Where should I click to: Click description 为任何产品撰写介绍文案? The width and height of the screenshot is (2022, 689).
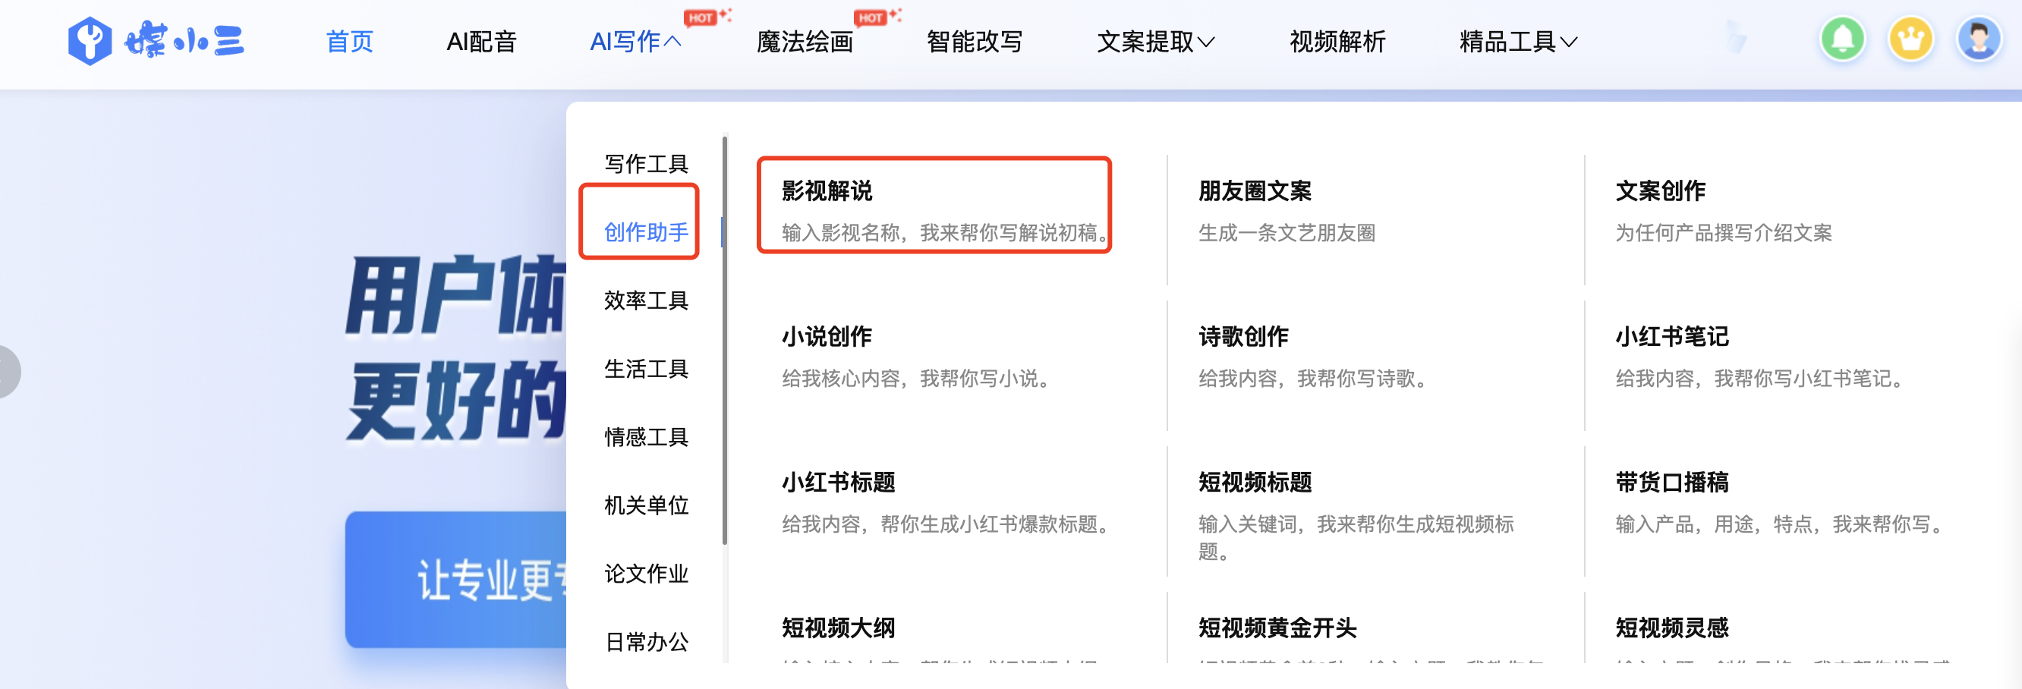point(1723,233)
